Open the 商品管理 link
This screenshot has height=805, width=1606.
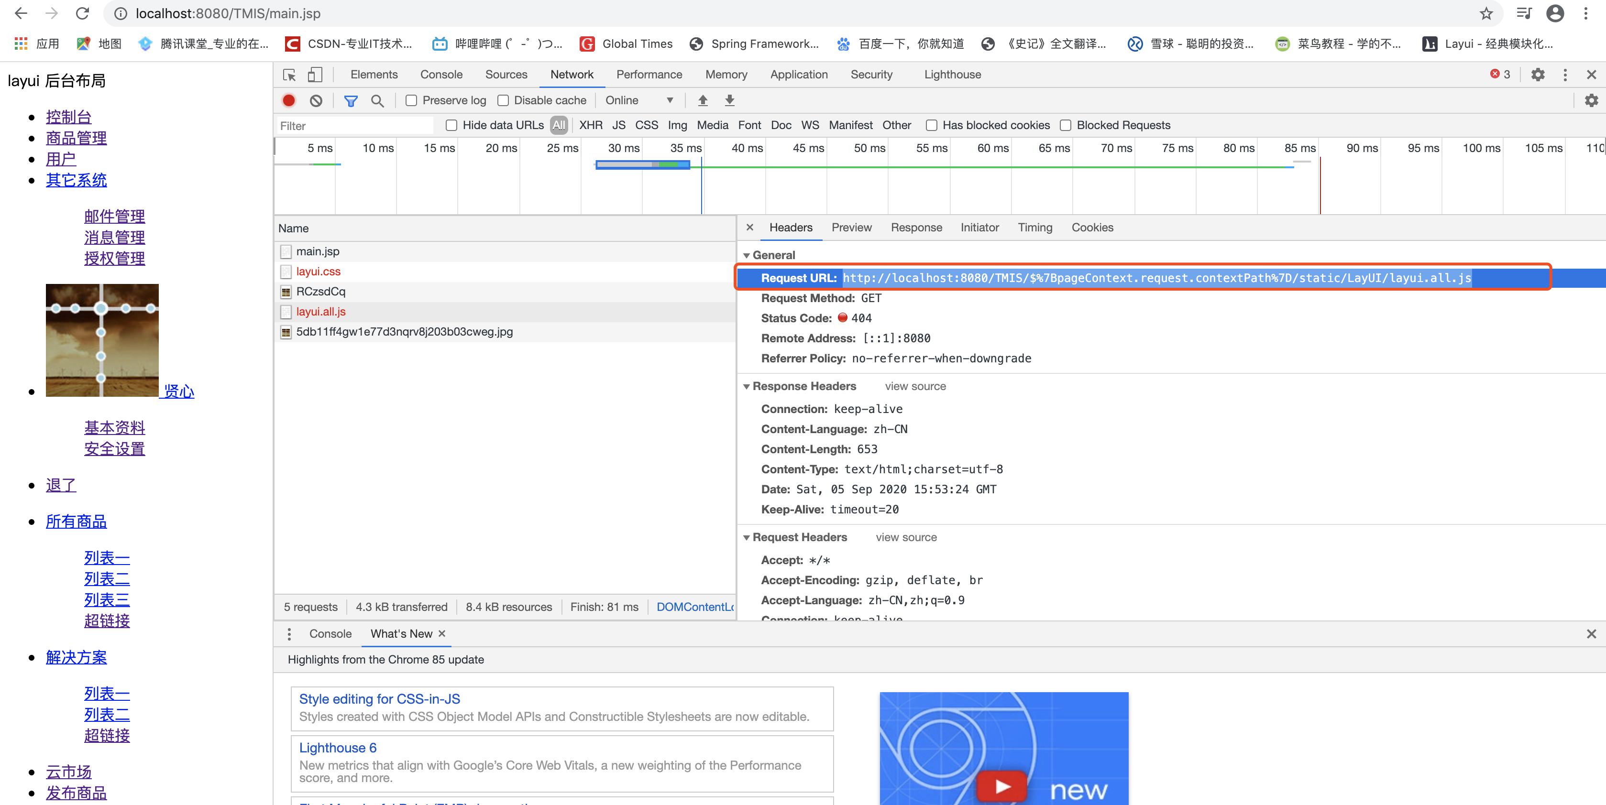76,138
